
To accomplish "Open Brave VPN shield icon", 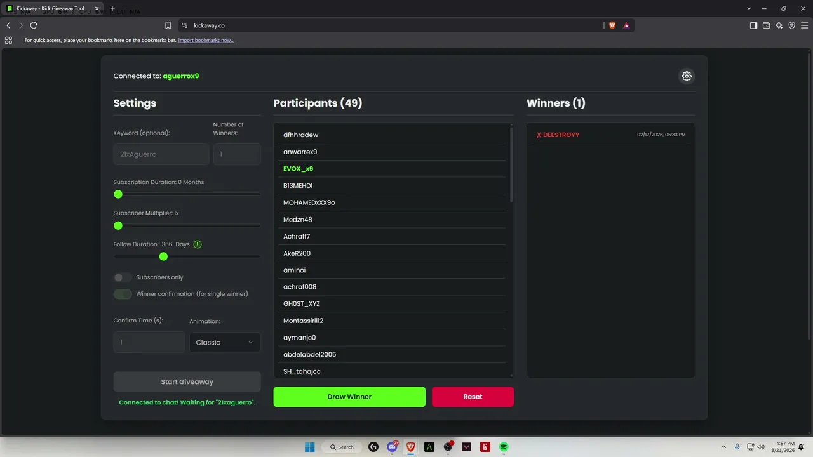I will click(x=791, y=25).
